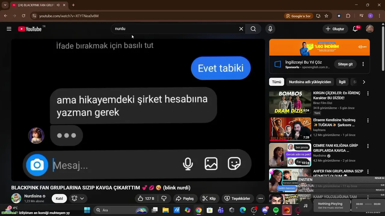The width and height of the screenshot is (385, 216).
Task: Open the Nurdisina channel avatar
Action: (x=16, y=198)
